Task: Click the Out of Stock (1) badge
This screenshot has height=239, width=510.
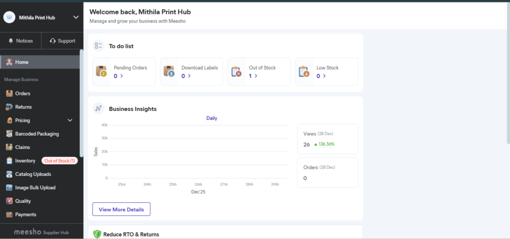Action: click(60, 160)
